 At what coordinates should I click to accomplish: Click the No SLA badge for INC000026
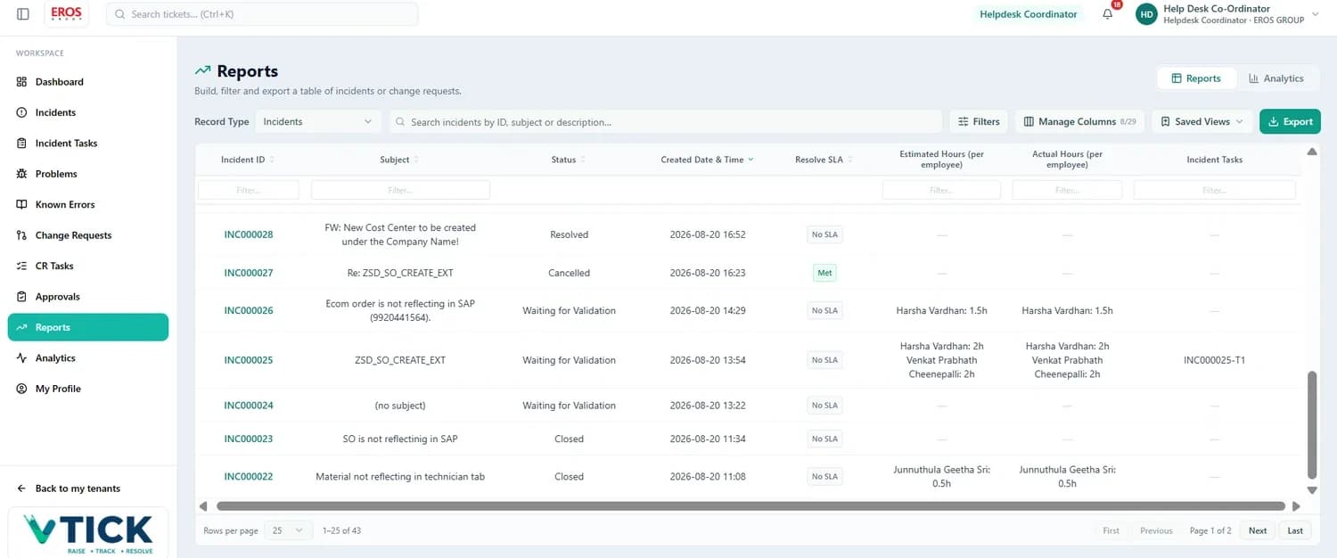tap(824, 311)
